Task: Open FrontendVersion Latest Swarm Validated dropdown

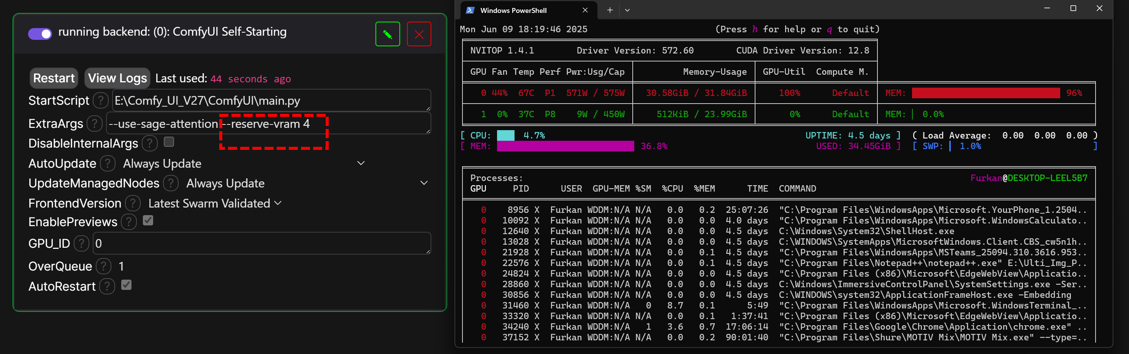Action: 215,203
